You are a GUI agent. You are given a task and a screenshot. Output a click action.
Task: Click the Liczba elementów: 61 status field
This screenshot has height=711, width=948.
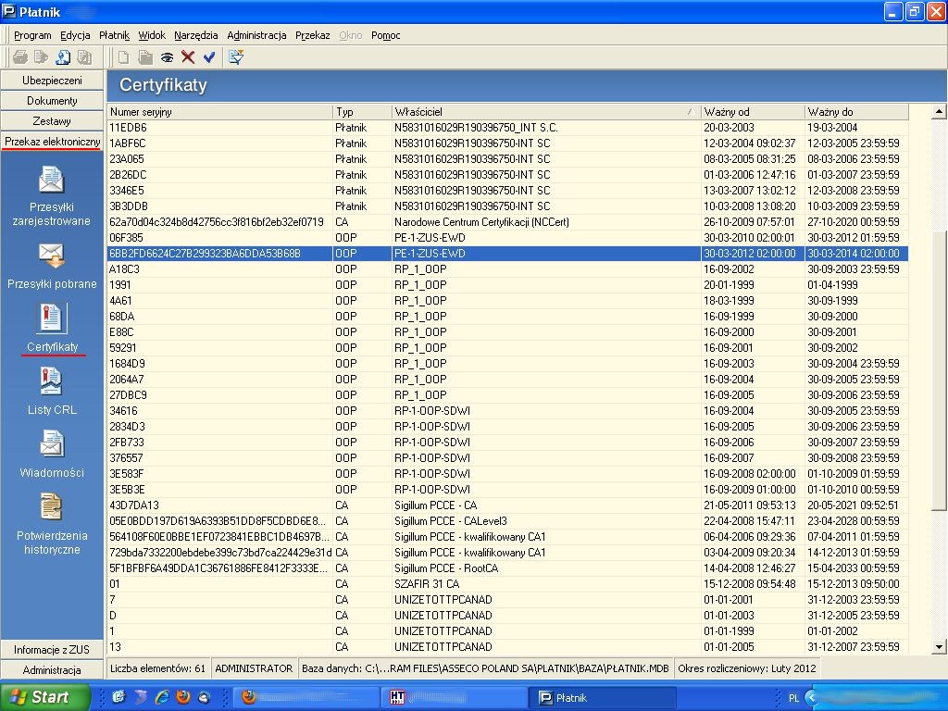pyautogui.click(x=157, y=668)
